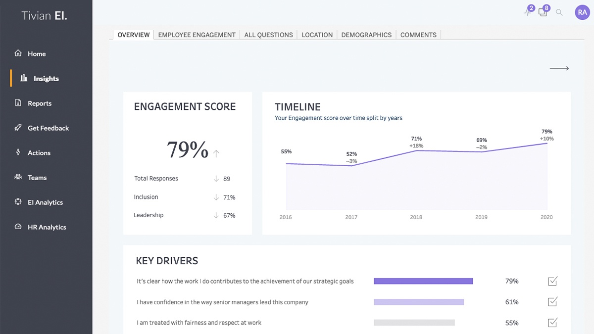Click the search magnifier icon
Screen dimensions: 594x334
click(559, 12)
